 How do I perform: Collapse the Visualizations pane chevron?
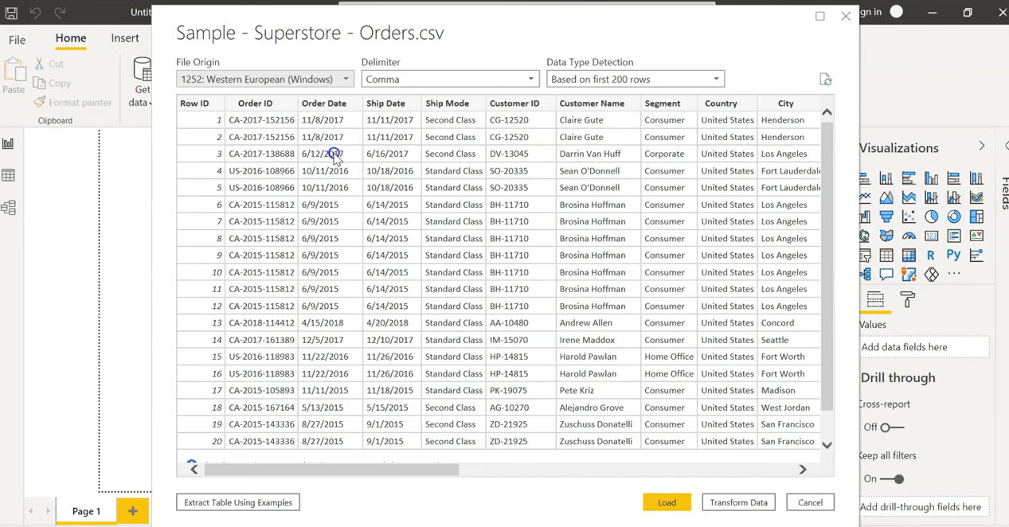tap(982, 146)
